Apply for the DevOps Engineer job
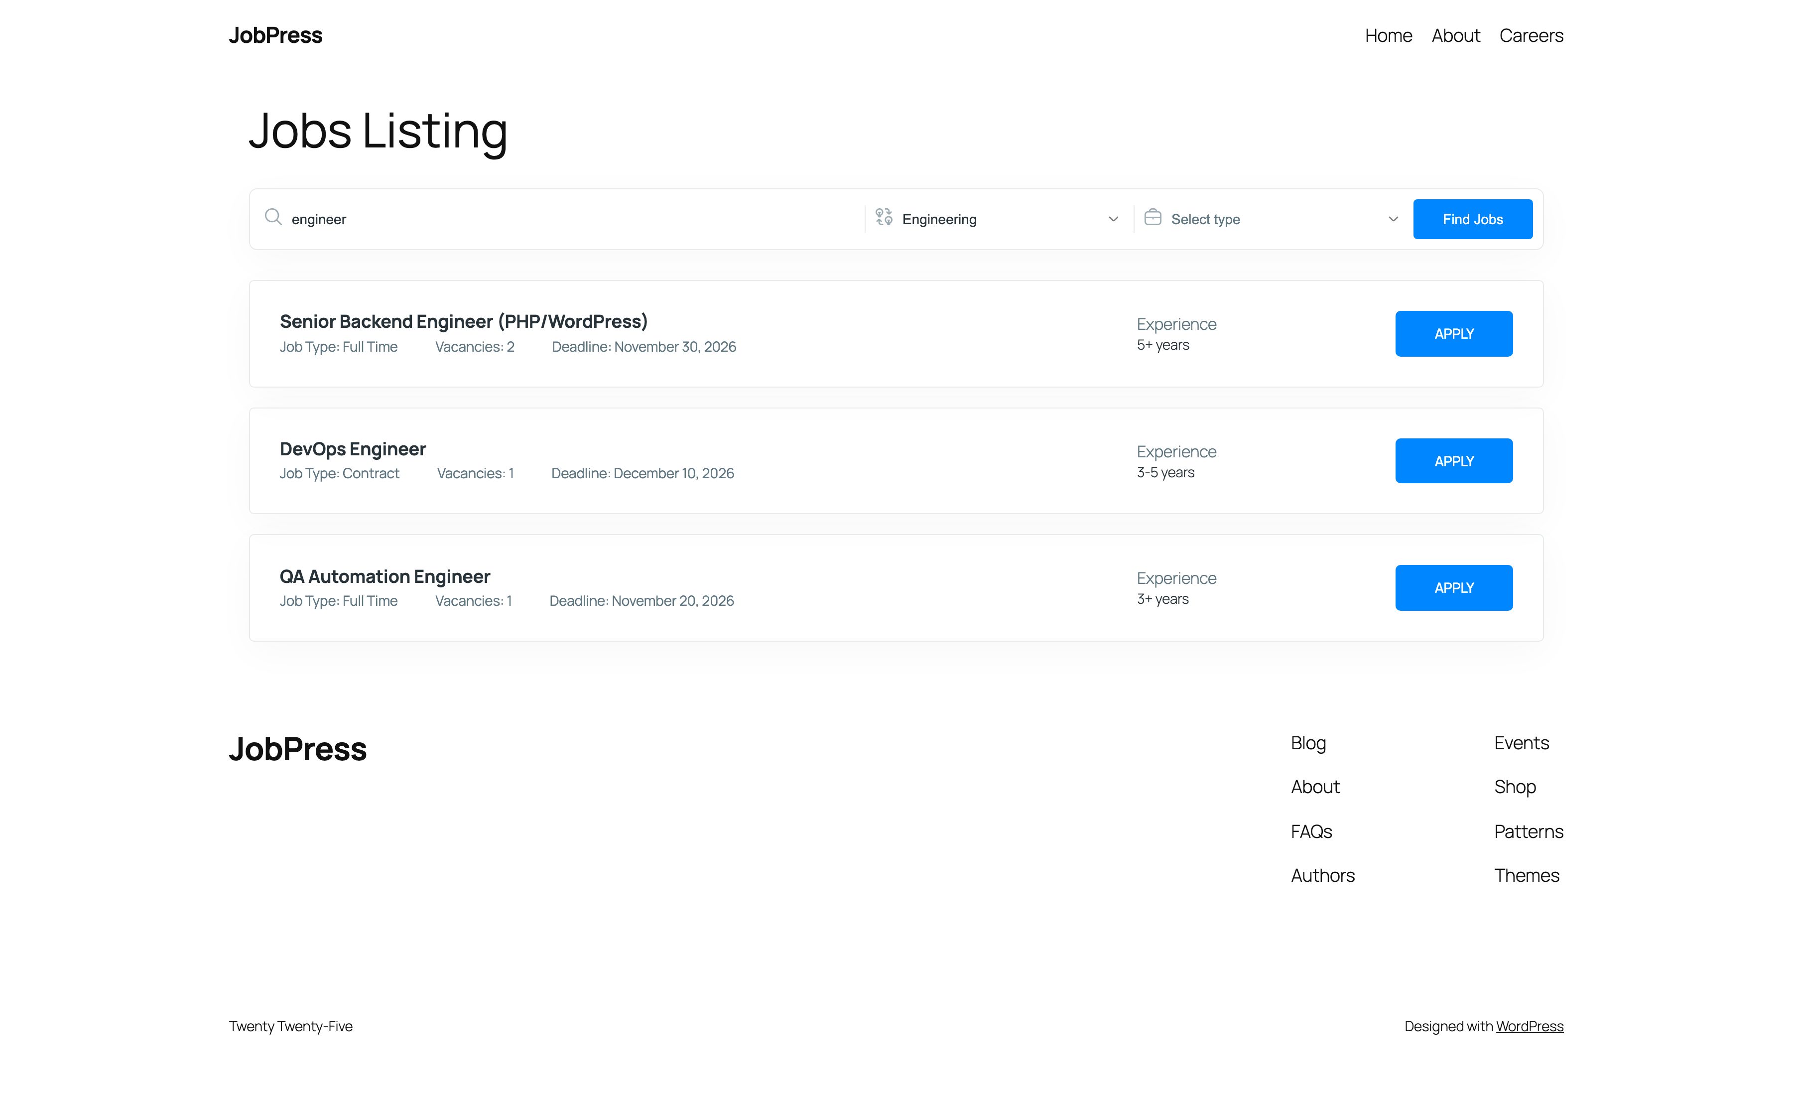 [x=1454, y=461]
